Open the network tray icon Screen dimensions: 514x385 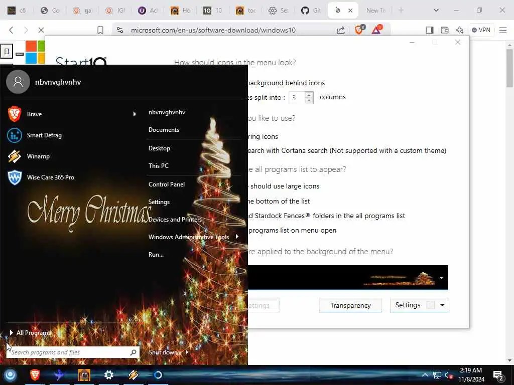[x=437, y=375]
